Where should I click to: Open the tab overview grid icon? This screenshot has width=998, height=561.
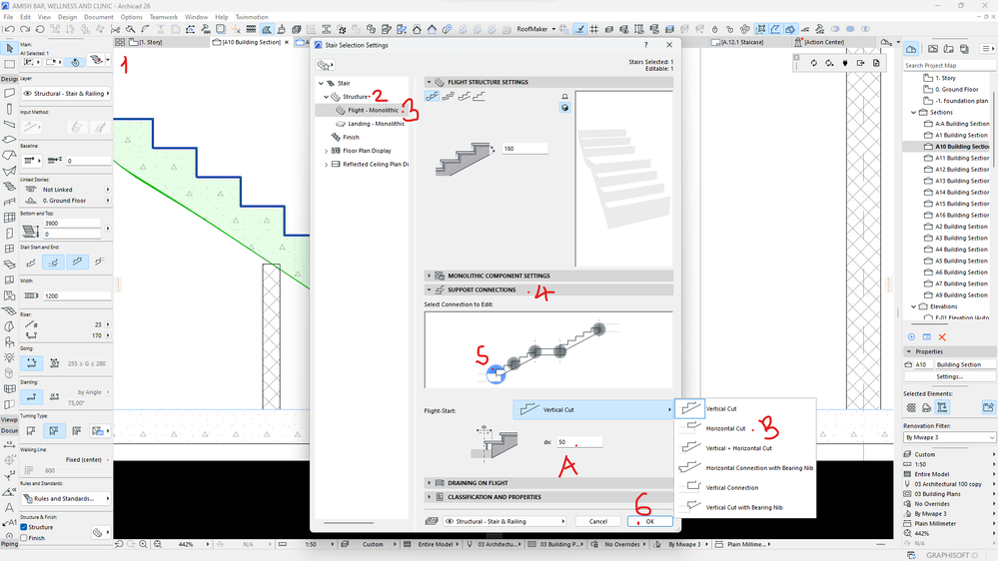coord(120,42)
